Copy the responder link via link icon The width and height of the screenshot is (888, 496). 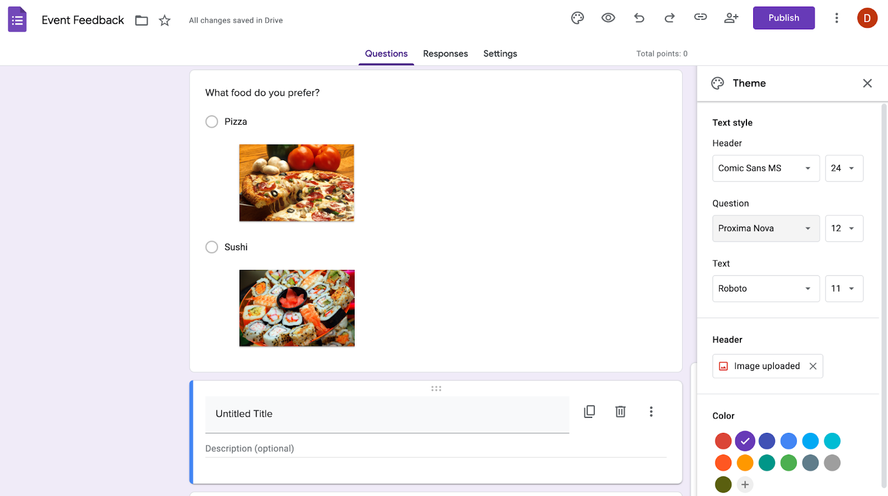coord(700,17)
